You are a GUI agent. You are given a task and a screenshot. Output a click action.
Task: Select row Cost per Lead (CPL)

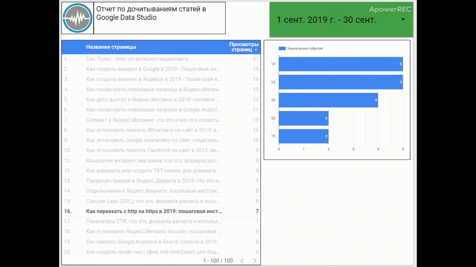161,201
